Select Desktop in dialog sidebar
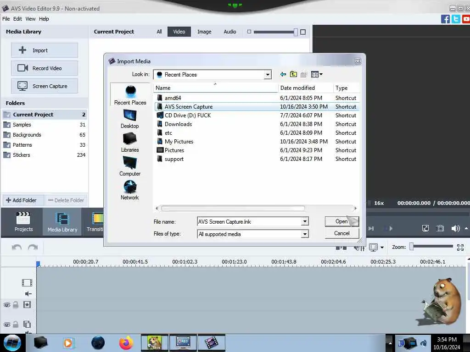 point(130,119)
